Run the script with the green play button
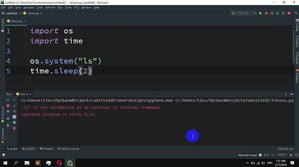 pos(260,13)
